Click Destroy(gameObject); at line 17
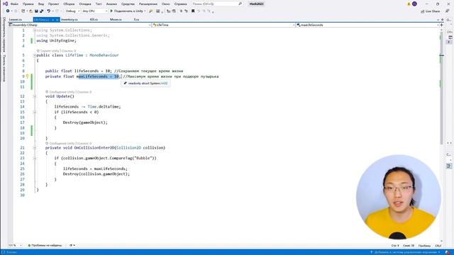454x255 pixels. point(85,123)
